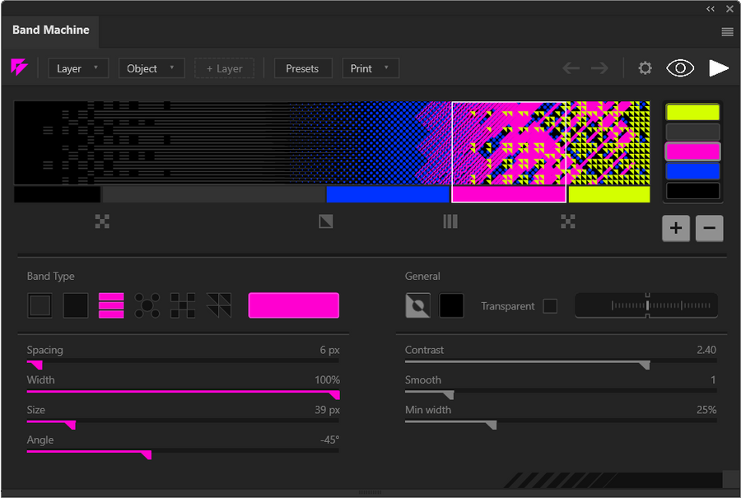
Task: Choose the dots band type
Action: 147,305
